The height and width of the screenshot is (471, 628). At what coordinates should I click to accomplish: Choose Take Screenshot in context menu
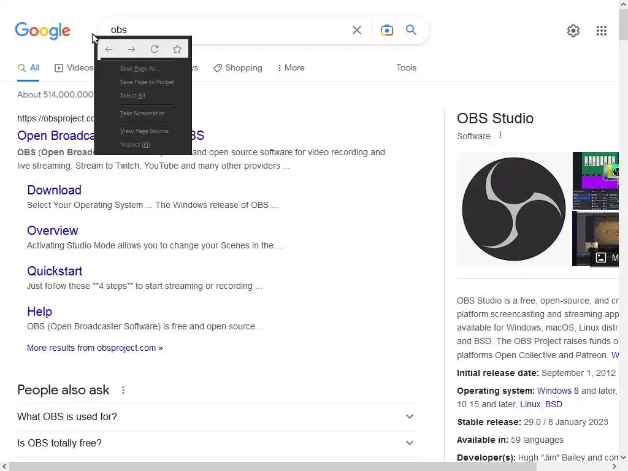(x=142, y=113)
